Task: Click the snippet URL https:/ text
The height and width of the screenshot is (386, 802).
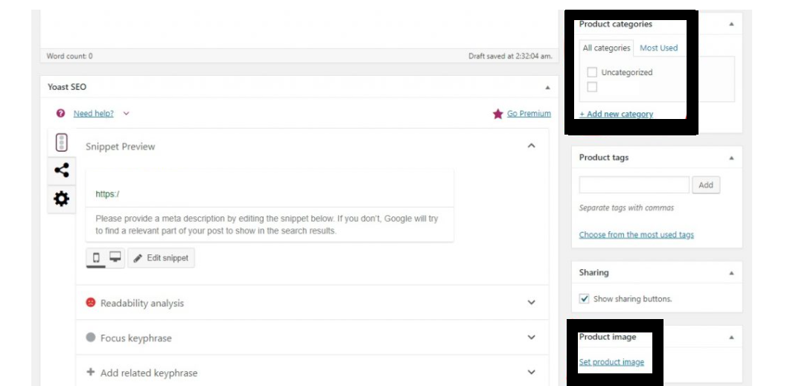Action: [107, 194]
